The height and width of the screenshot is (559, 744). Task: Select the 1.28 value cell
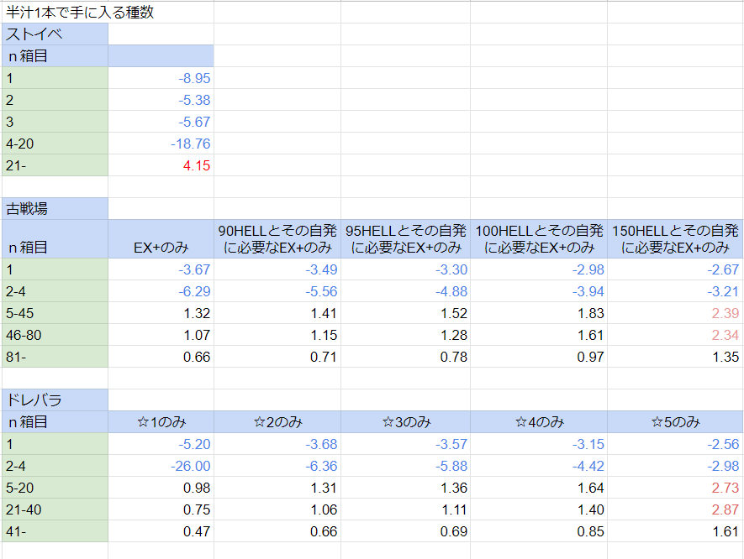[405, 334]
